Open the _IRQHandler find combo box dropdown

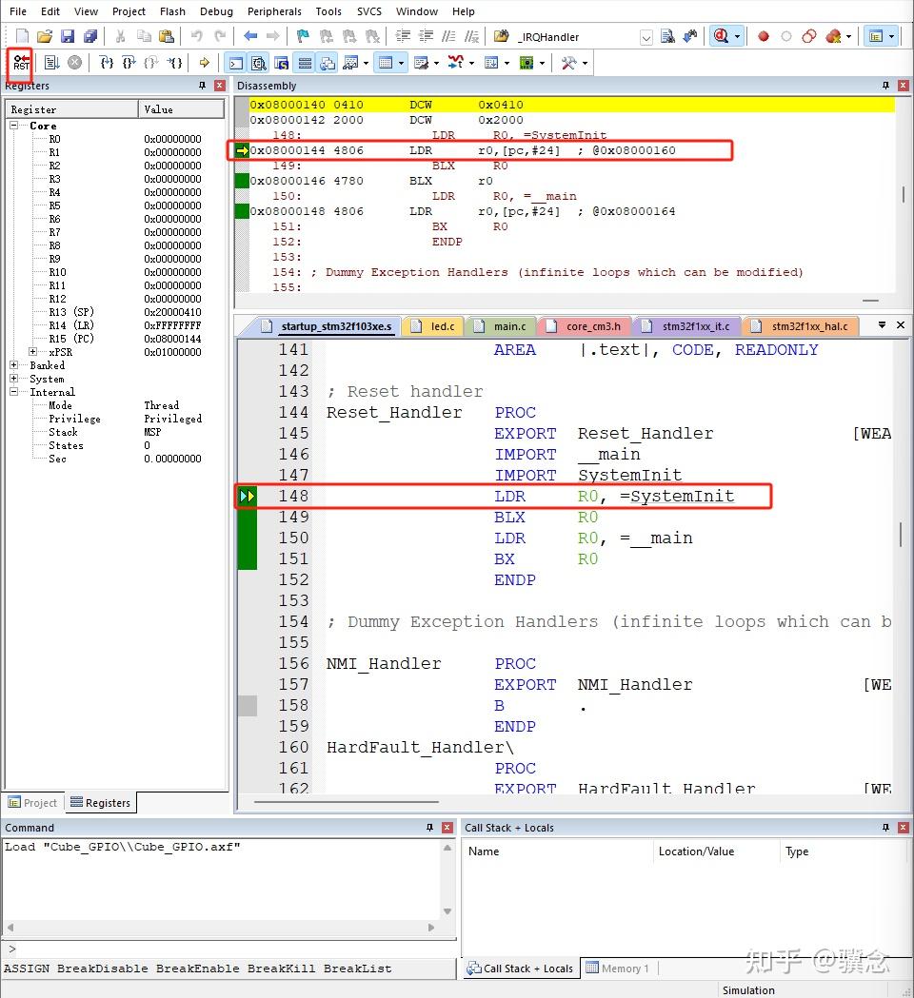point(646,37)
